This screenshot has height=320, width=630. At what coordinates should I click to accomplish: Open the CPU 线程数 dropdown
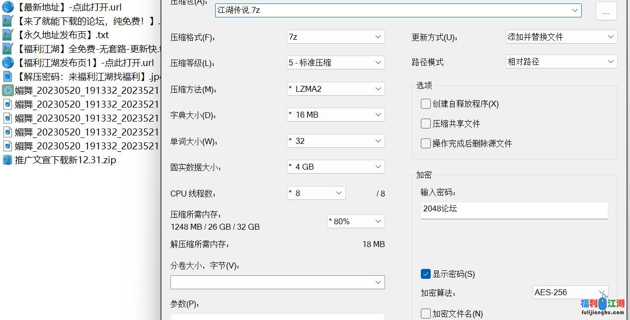pos(316,193)
